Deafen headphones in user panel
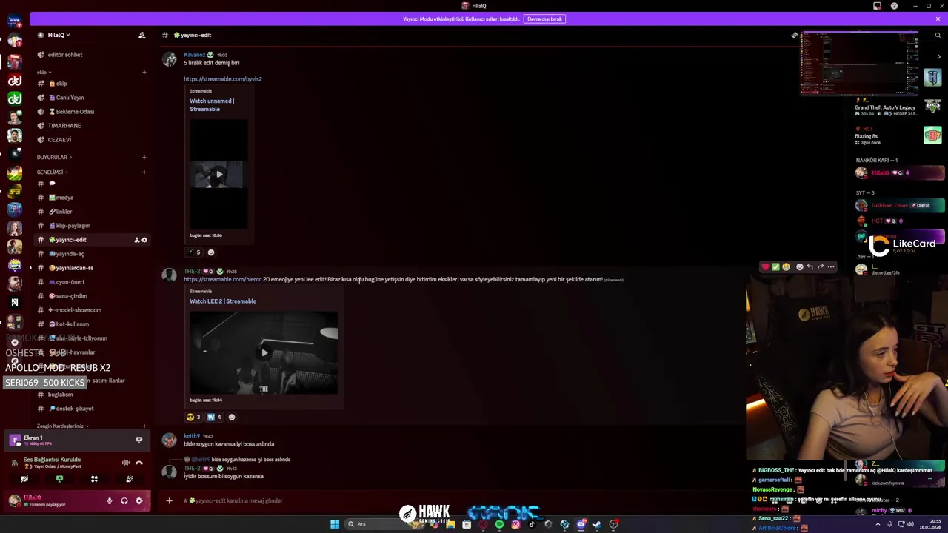This screenshot has width=948, height=533. click(124, 501)
